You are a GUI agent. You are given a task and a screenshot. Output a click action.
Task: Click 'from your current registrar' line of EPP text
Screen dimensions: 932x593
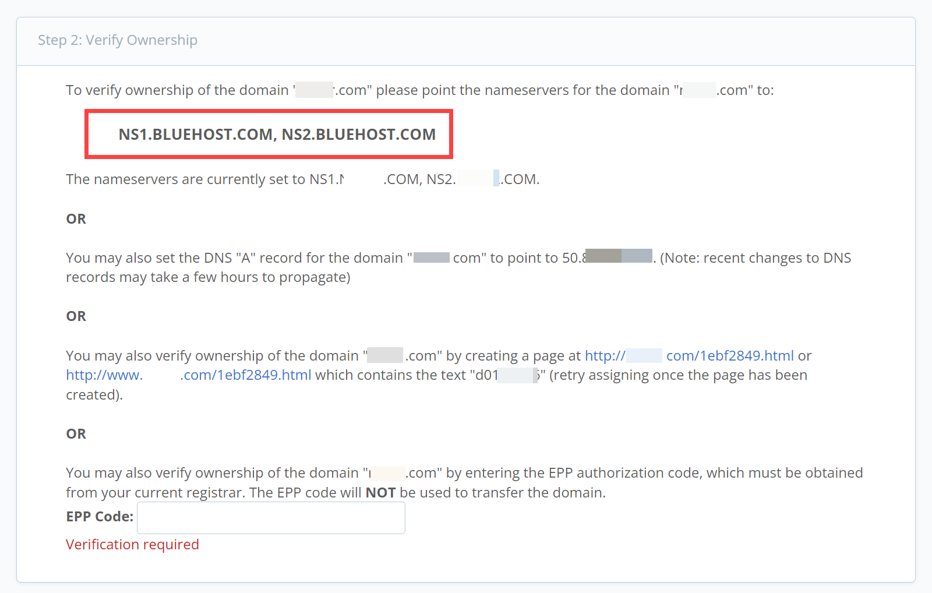pyautogui.click(x=336, y=493)
